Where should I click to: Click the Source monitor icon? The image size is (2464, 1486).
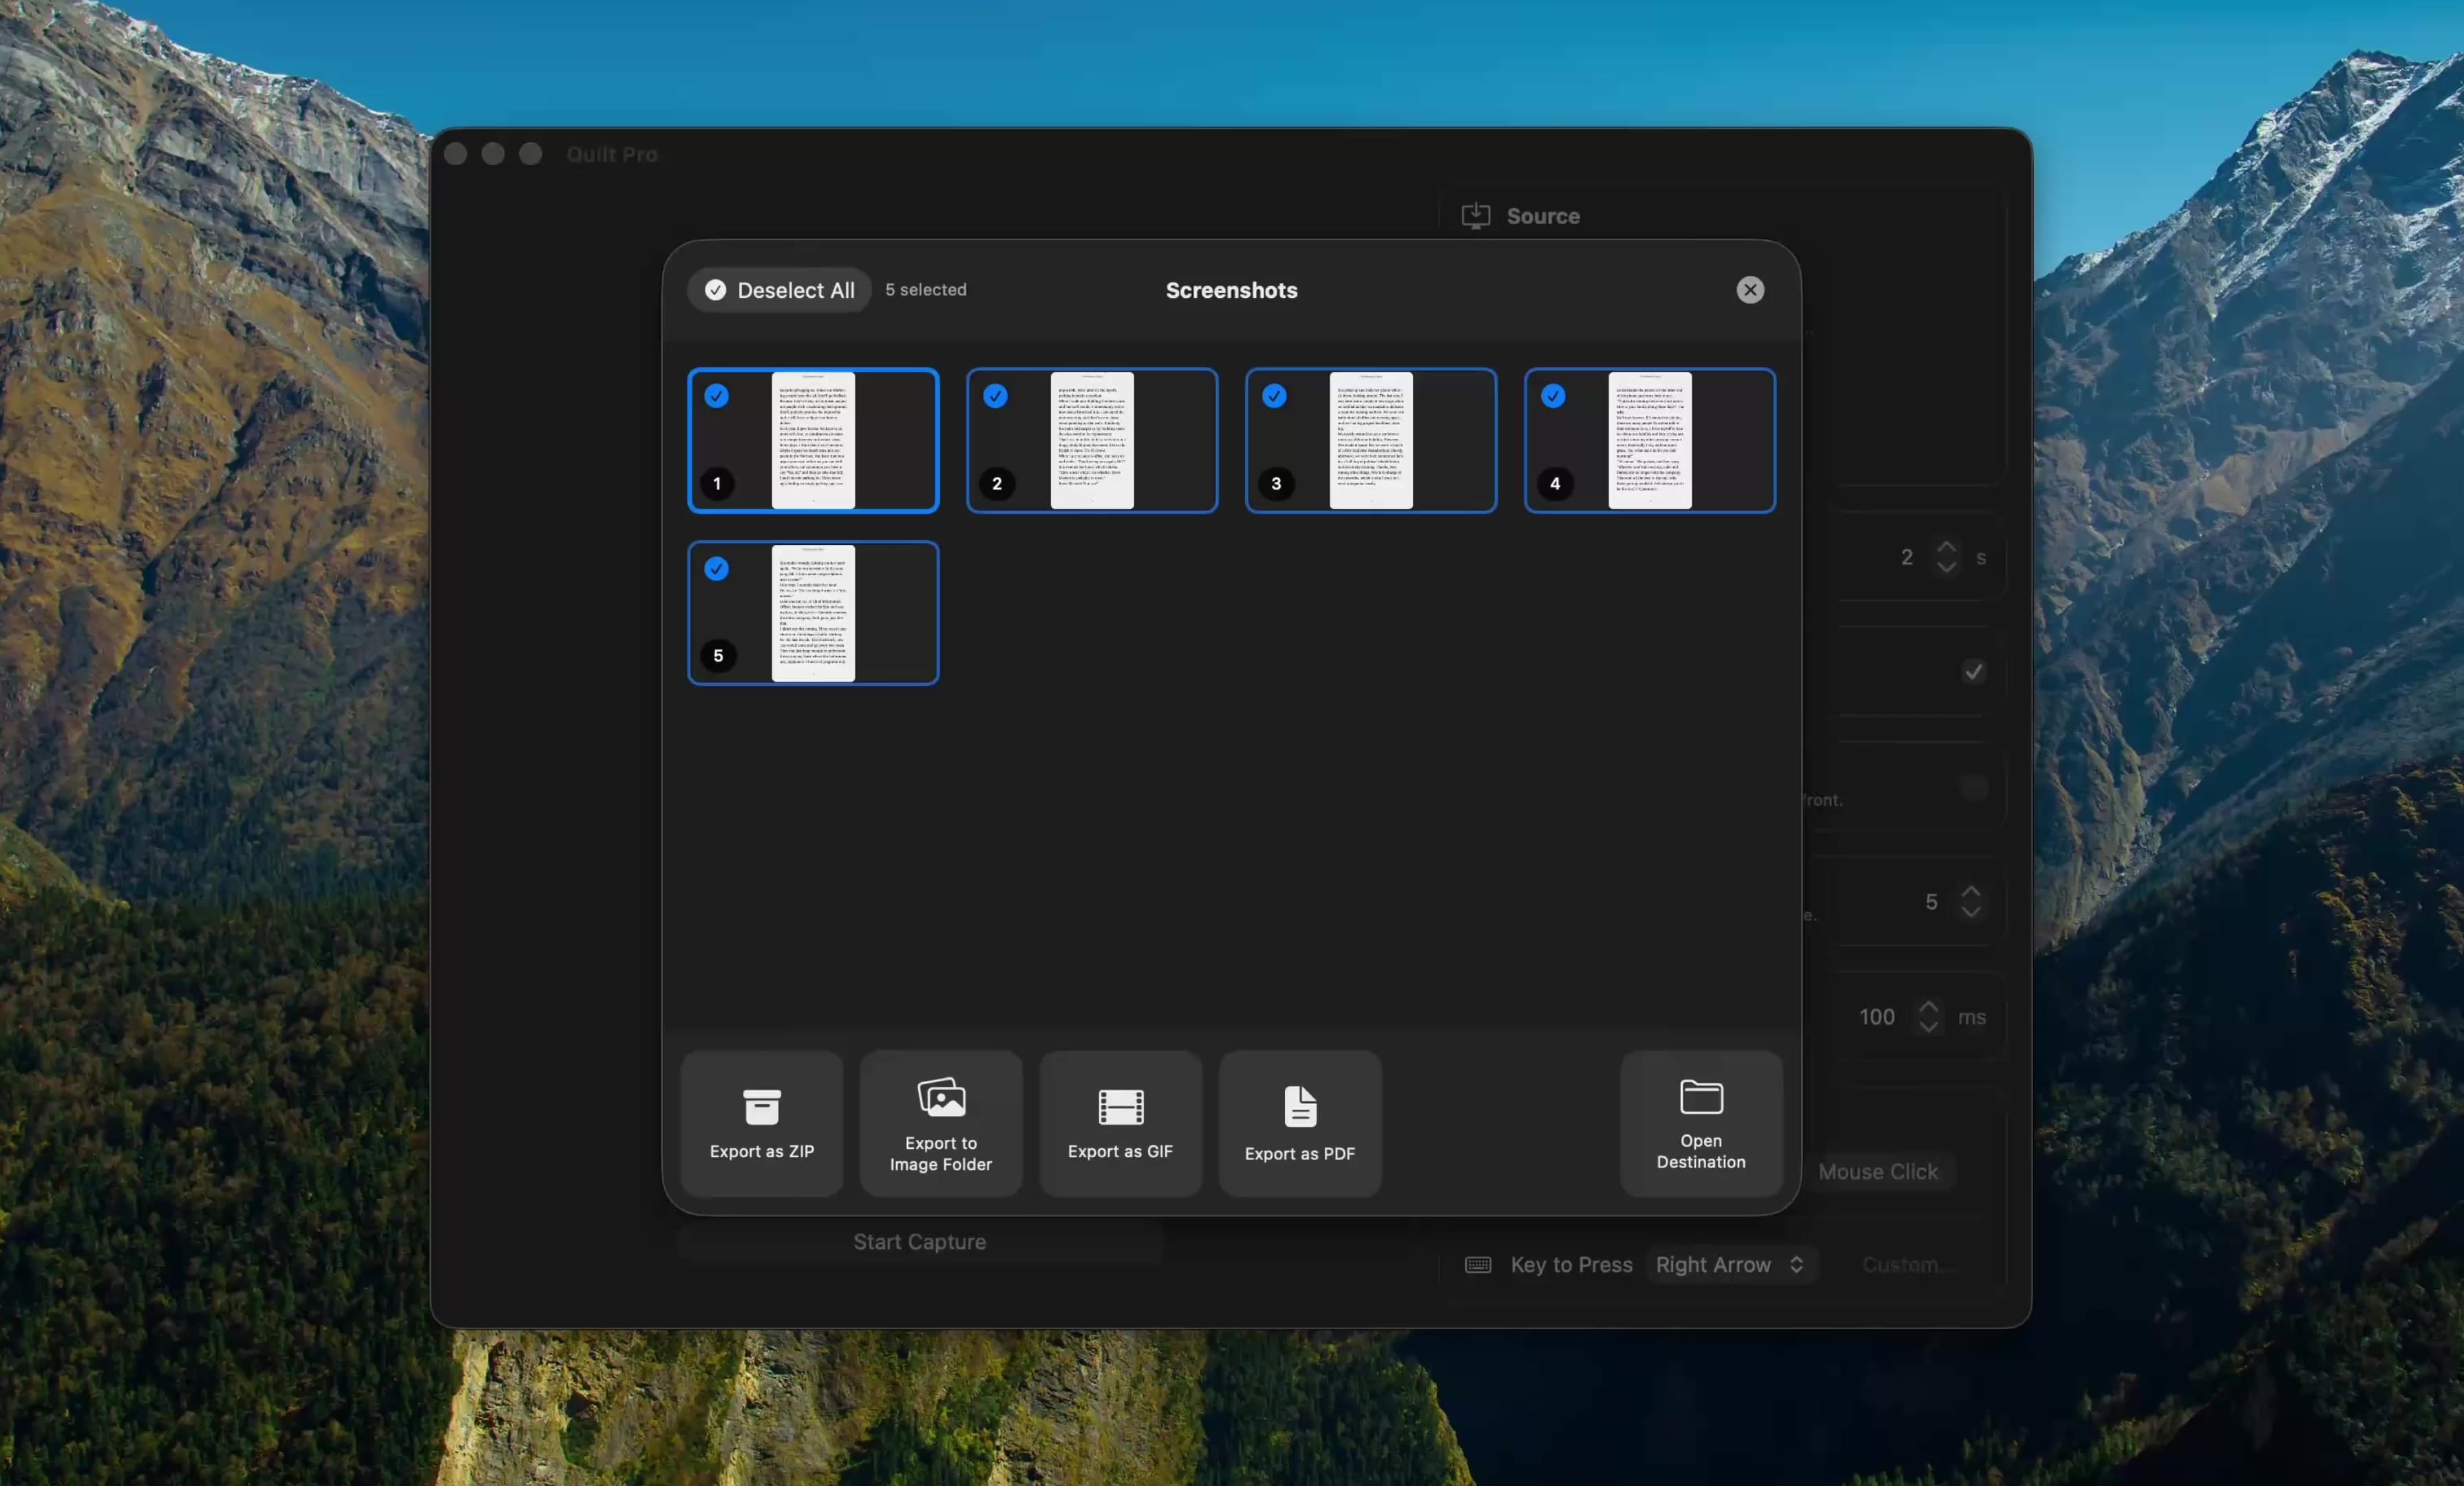1475,216
